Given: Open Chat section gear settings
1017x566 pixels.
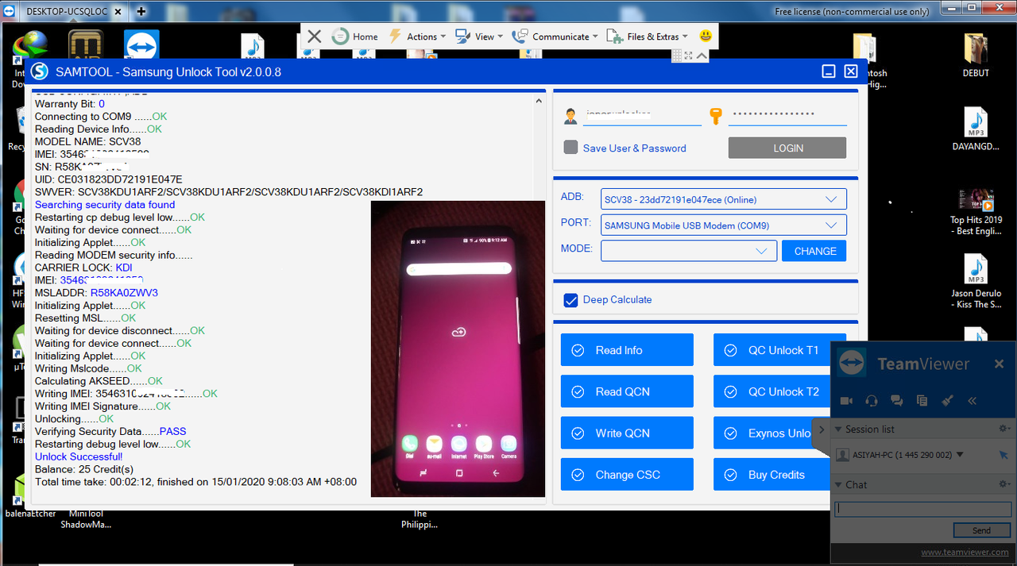Looking at the screenshot, I should (1005, 485).
